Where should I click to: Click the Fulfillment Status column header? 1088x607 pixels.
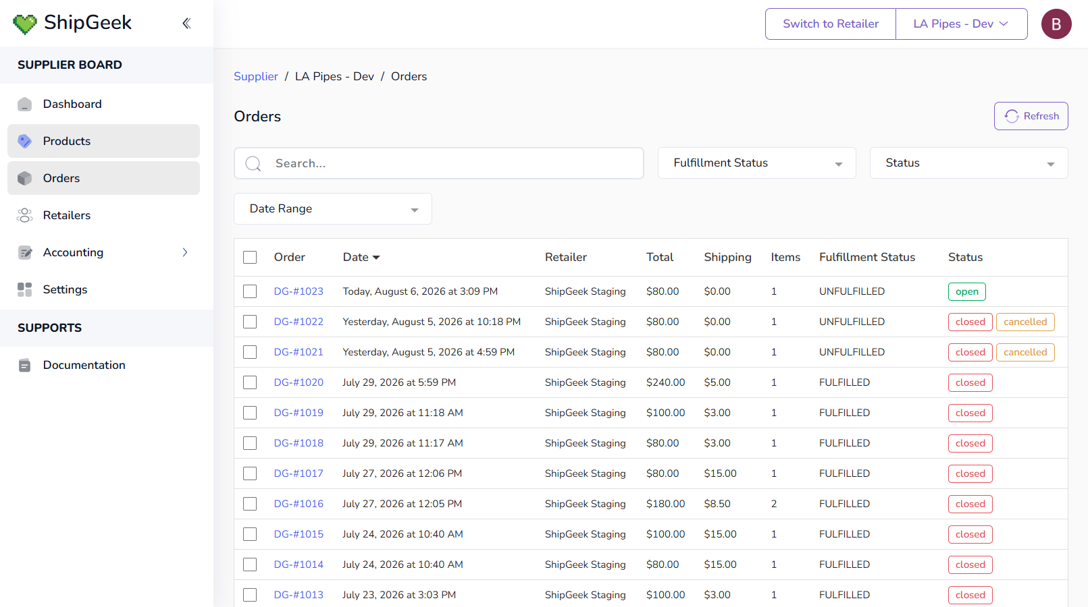(867, 257)
